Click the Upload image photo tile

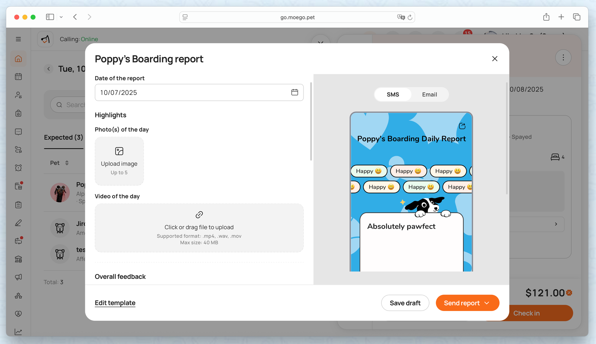(119, 161)
